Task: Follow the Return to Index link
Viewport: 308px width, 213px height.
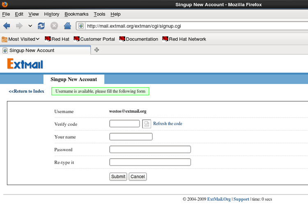Action: click(26, 91)
